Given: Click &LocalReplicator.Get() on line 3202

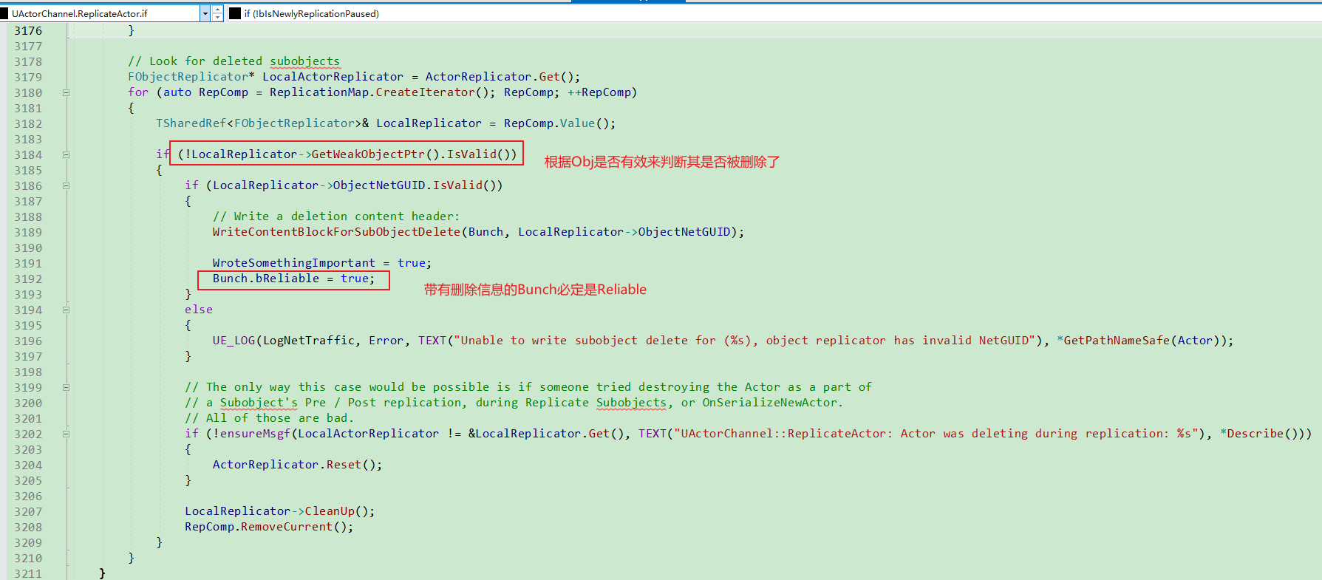Looking at the screenshot, I should 546,434.
